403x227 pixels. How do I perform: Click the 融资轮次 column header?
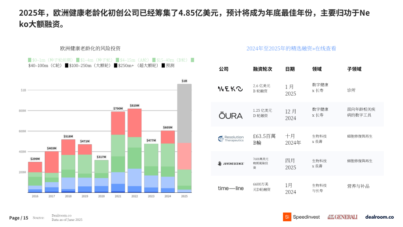pos(262,69)
